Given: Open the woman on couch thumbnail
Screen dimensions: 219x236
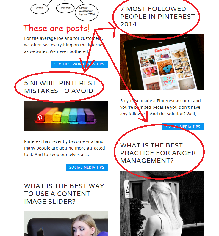Looking at the screenshot, I should point(66,224).
